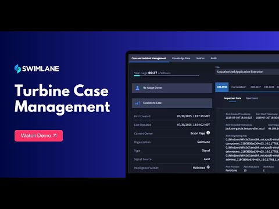279x209 pixels.
Task: Click the SLA Usage 00:27 timer
Action: point(153,73)
